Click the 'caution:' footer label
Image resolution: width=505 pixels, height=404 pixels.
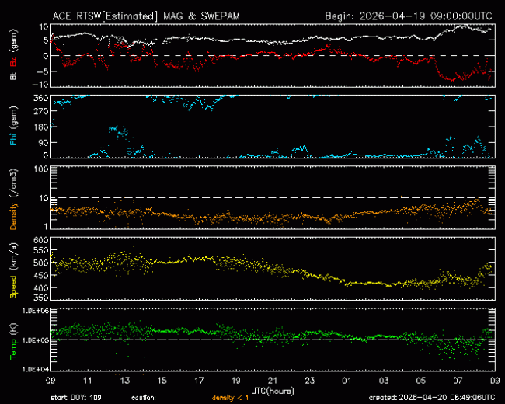pyautogui.click(x=144, y=398)
